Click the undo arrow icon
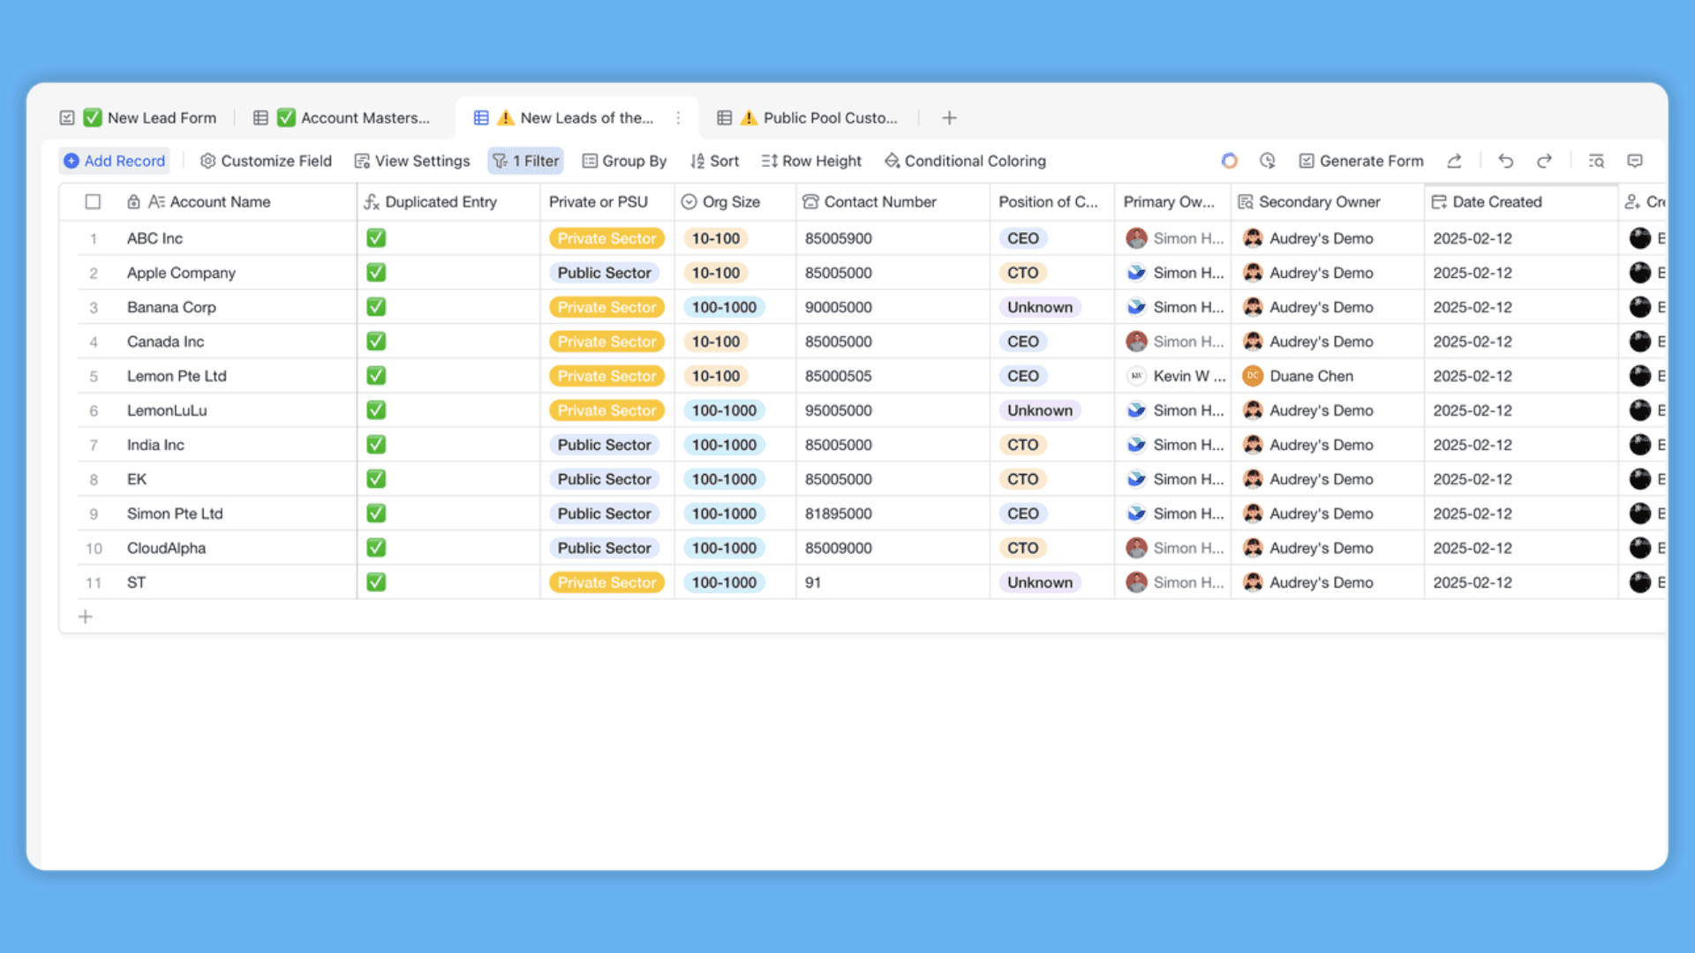 click(x=1506, y=161)
